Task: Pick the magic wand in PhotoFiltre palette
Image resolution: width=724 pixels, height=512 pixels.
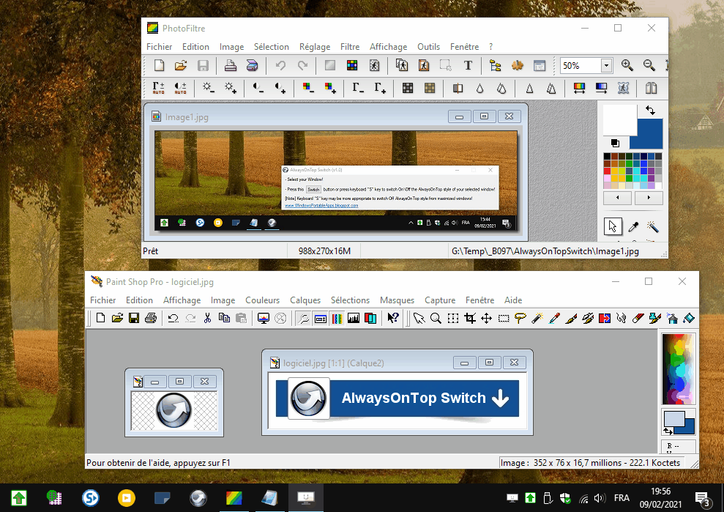Action: [x=652, y=226]
